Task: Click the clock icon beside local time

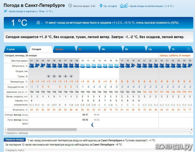Action: tap(70, 6)
